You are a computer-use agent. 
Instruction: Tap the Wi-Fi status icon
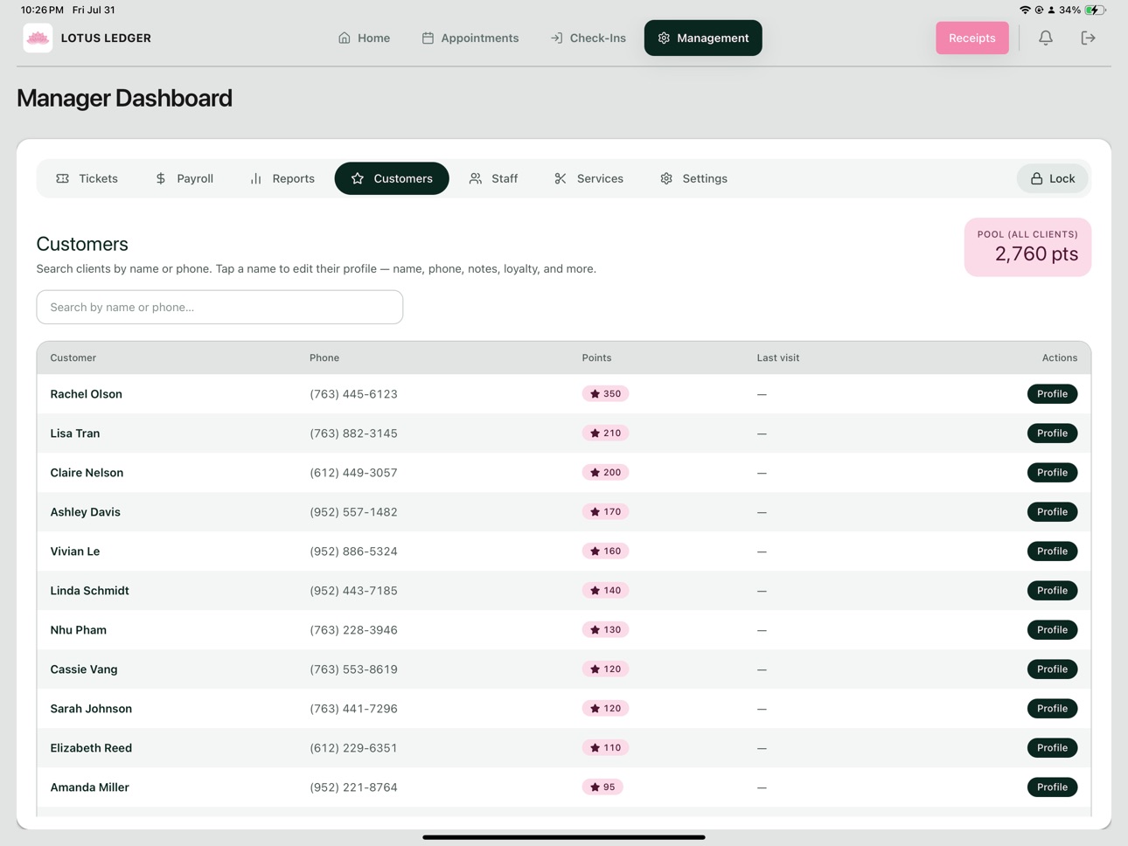(1025, 10)
